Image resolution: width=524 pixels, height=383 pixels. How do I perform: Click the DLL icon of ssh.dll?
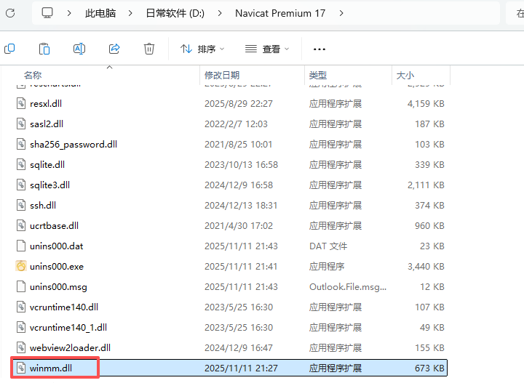click(21, 205)
